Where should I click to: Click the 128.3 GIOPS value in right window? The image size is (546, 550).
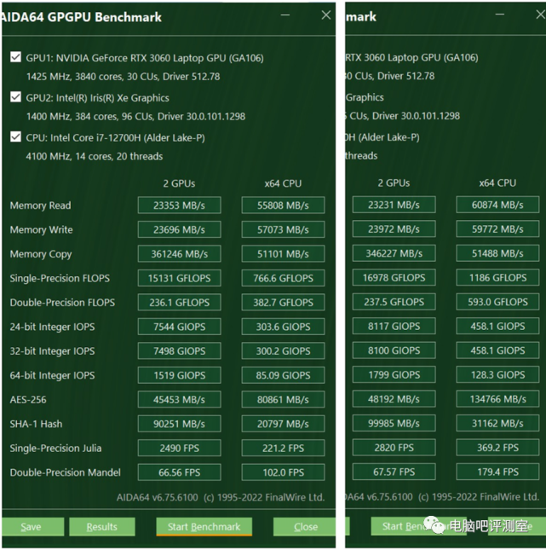tap(497, 374)
